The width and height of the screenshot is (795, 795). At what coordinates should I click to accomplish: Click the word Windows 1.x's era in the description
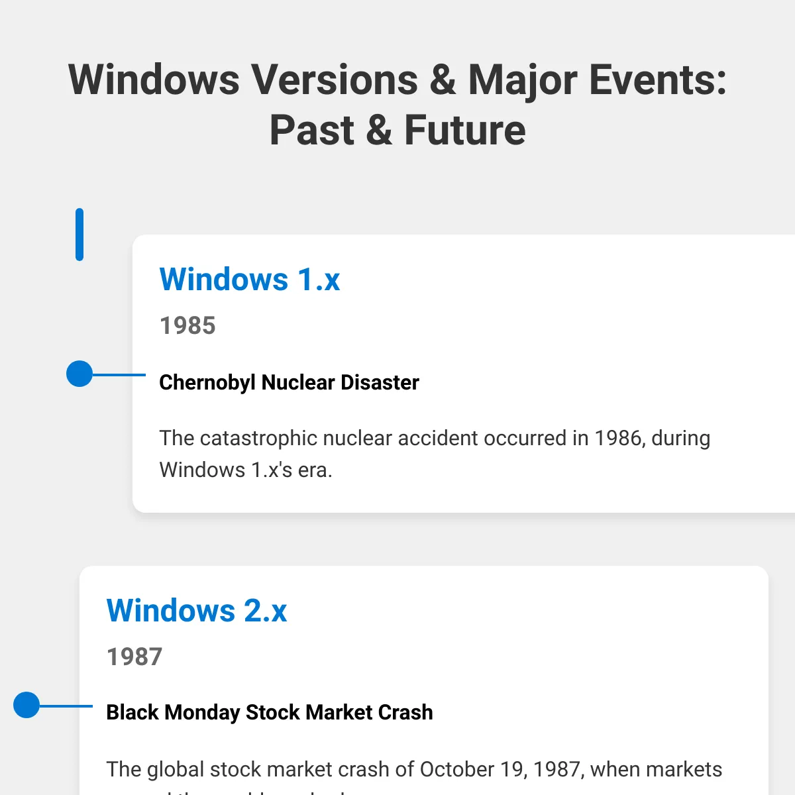pyautogui.click(x=246, y=470)
